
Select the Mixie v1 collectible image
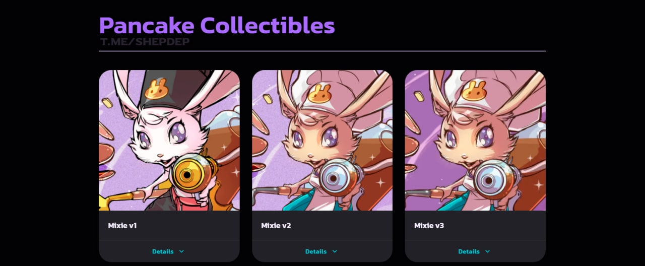[169, 140]
